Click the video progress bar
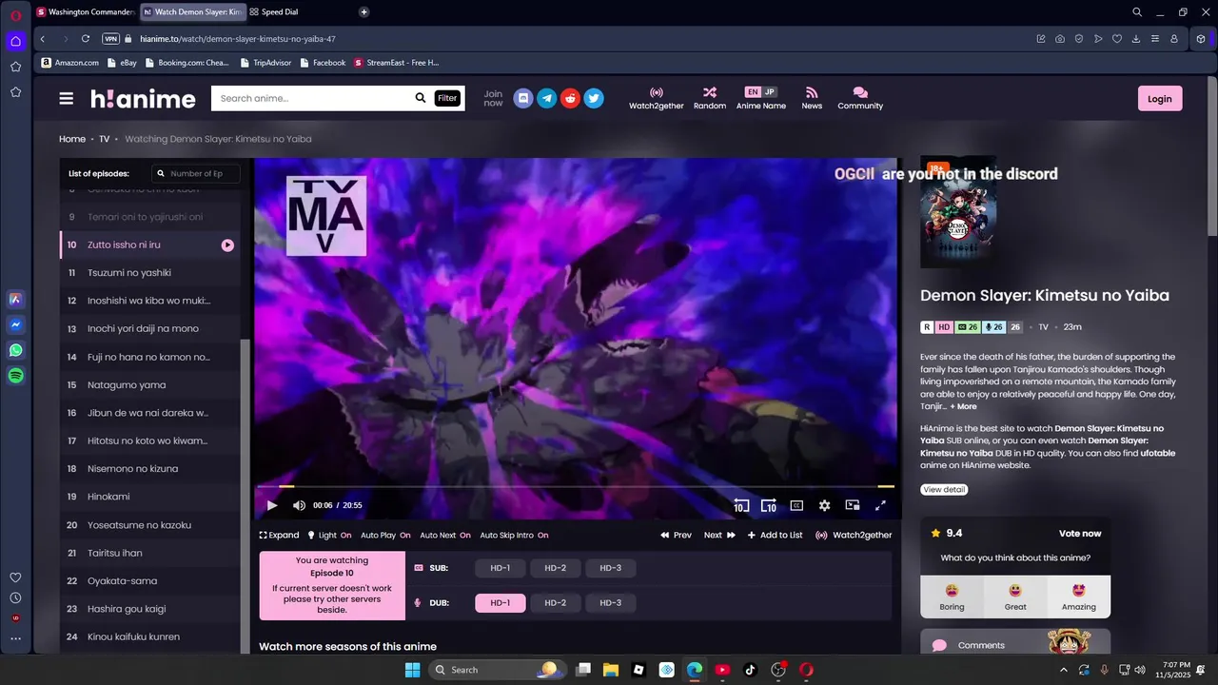 pyautogui.click(x=576, y=486)
